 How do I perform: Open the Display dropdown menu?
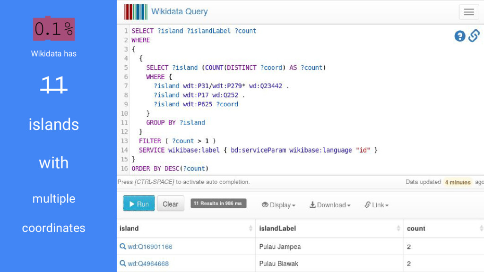[x=278, y=205]
